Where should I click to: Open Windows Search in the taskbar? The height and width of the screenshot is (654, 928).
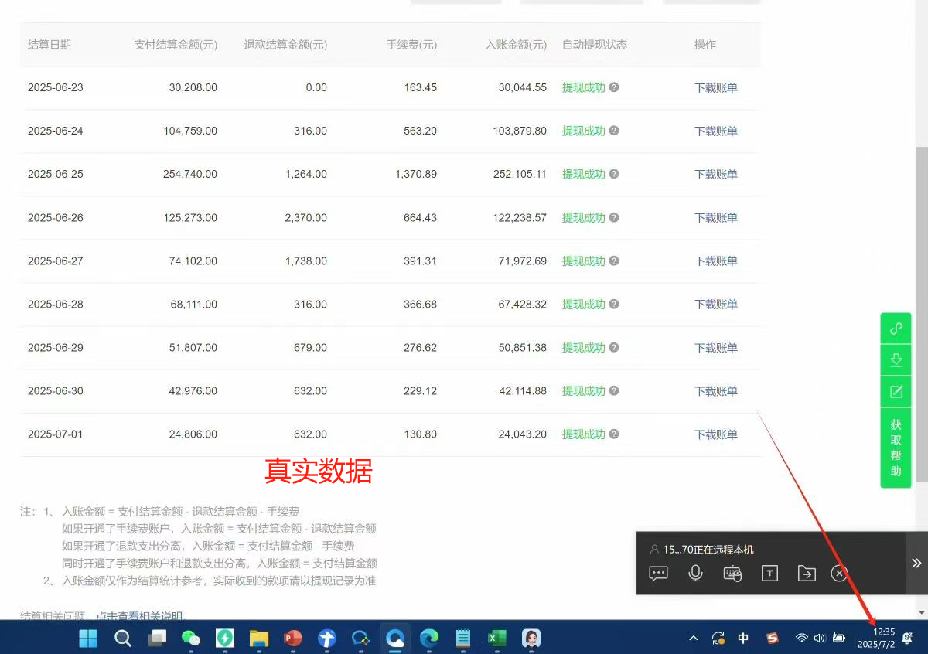(123, 639)
